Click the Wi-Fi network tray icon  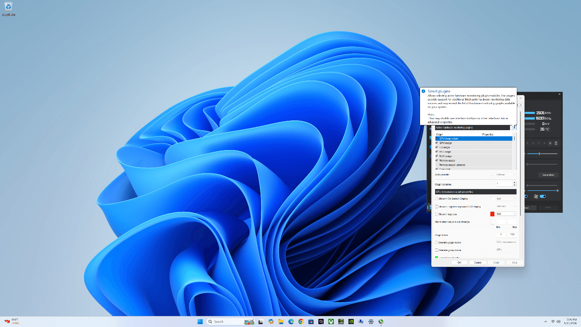(x=553, y=321)
